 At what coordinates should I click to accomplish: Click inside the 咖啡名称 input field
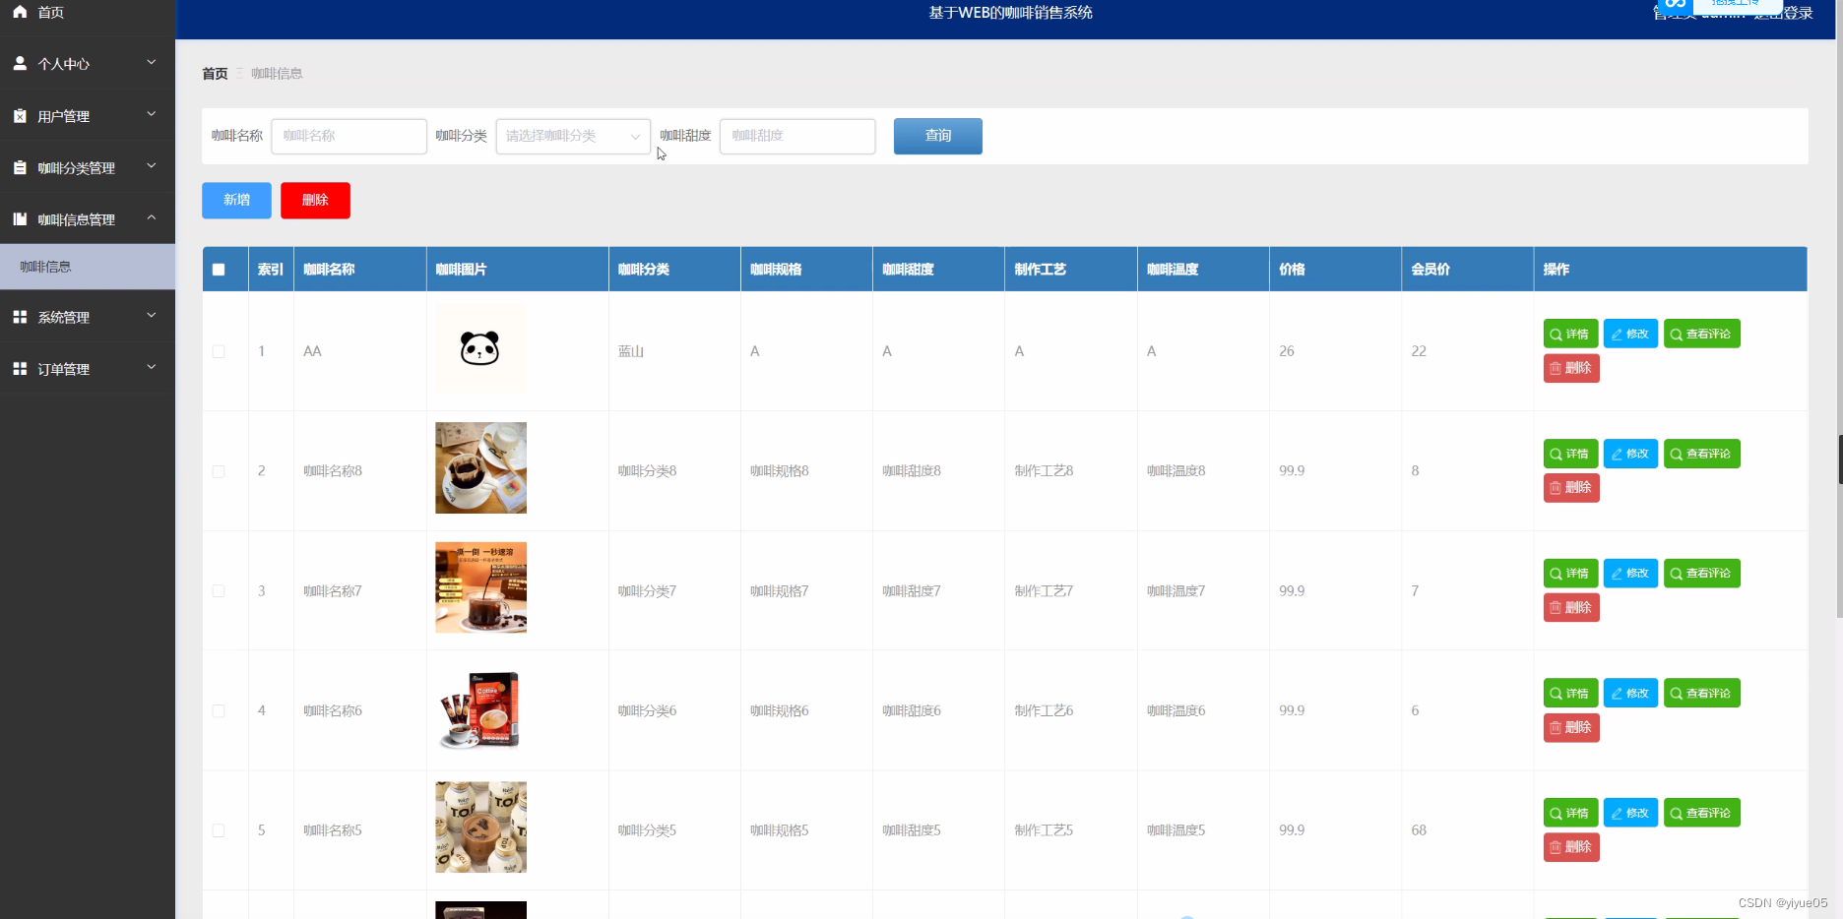349,136
